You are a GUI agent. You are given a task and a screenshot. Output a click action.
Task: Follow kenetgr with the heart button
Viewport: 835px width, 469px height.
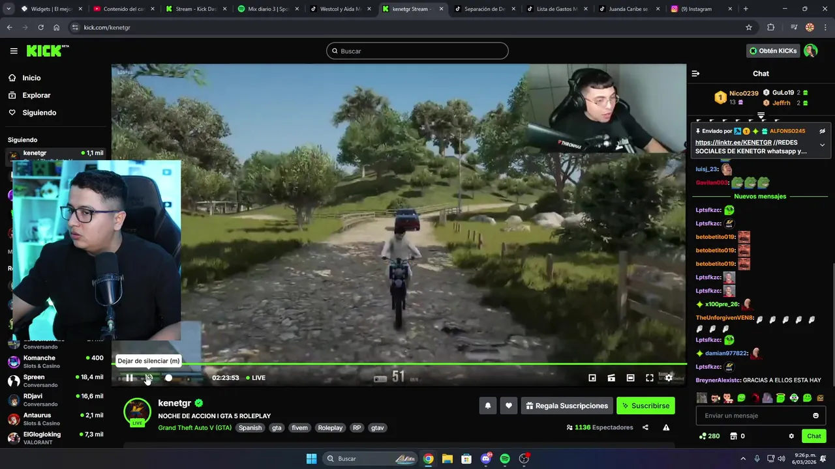point(509,406)
